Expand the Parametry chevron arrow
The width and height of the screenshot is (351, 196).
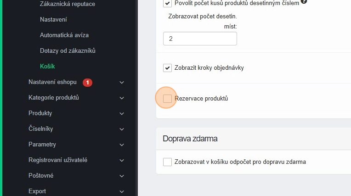tap(122, 145)
